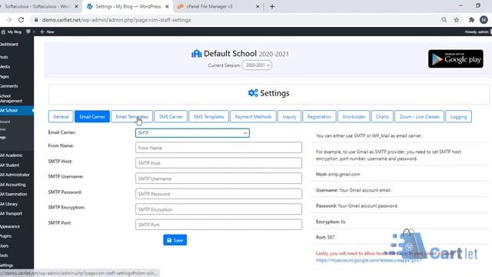Open the Email Templates tab
This screenshot has width=492, height=277.
coord(131,116)
